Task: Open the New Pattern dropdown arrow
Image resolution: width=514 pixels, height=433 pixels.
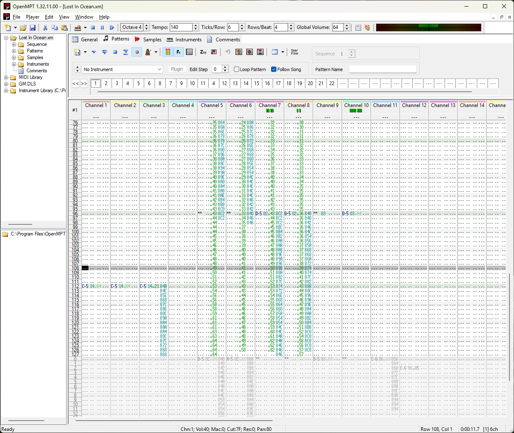Action: click(x=85, y=52)
